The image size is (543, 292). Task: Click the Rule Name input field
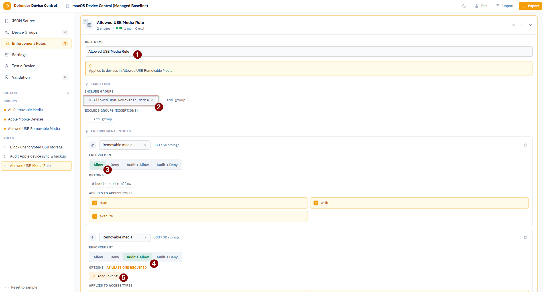[309, 52]
